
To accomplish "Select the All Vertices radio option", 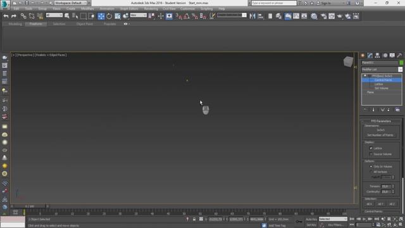I will pos(371,172).
